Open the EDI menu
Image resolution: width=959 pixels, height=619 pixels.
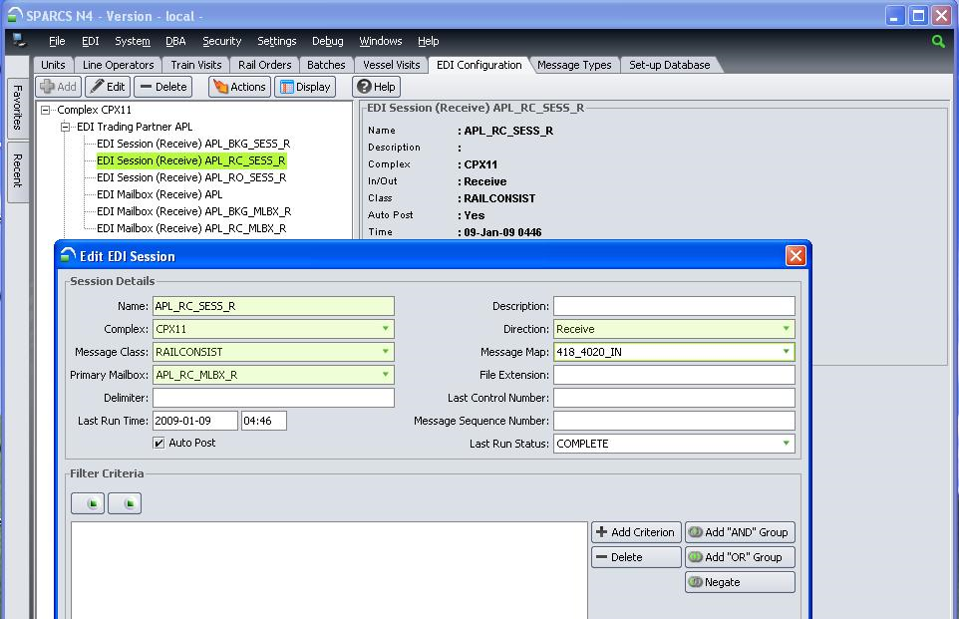[91, 41]
